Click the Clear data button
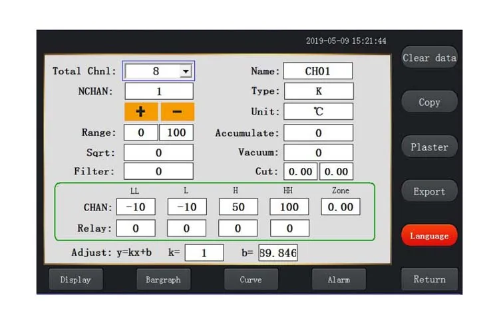Screen dimensions: 499x333 (x=430, y=58)
